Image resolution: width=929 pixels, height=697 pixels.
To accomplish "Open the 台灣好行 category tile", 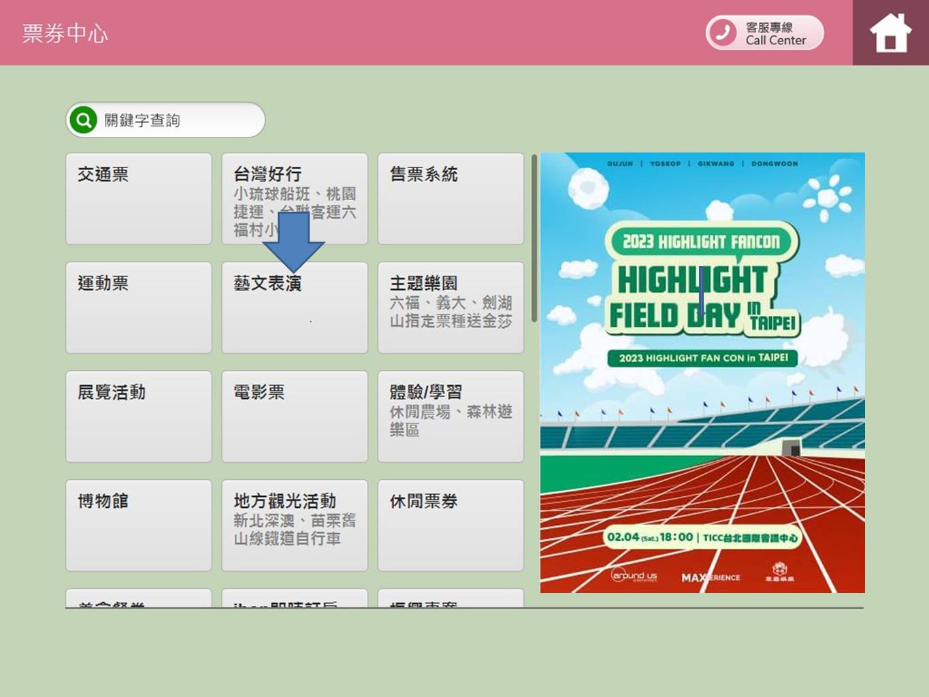I will [295, 199].
